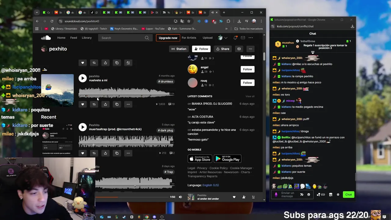The height and width of the screenshot is (220, 391).
Task: Open the Upload page
Action: [x=207, y=38]
